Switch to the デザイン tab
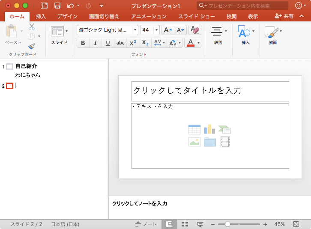 tap(67, 16)
